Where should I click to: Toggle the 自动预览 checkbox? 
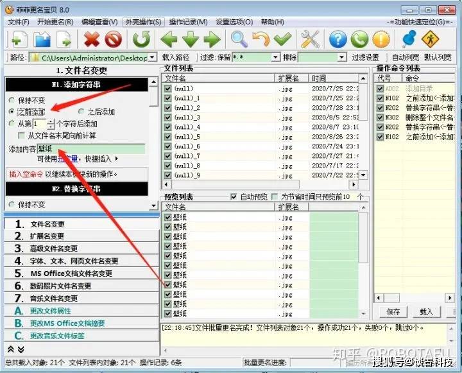click(x=234, y=196)
